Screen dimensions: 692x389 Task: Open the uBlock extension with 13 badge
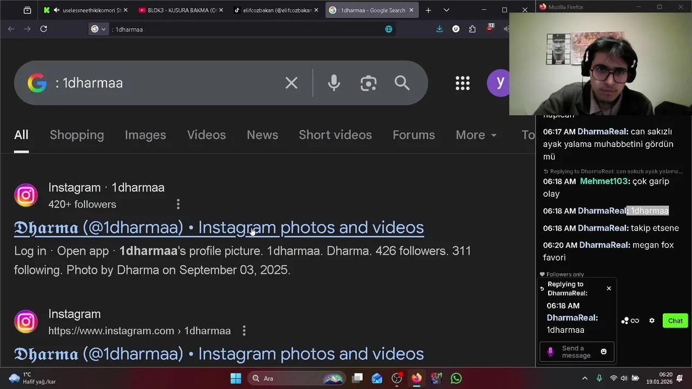pyautogui.click(x=490, y=28)
